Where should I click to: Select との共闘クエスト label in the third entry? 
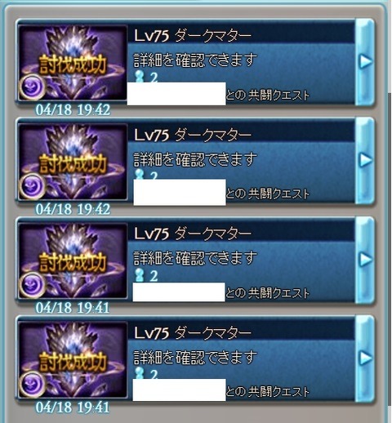268,293
